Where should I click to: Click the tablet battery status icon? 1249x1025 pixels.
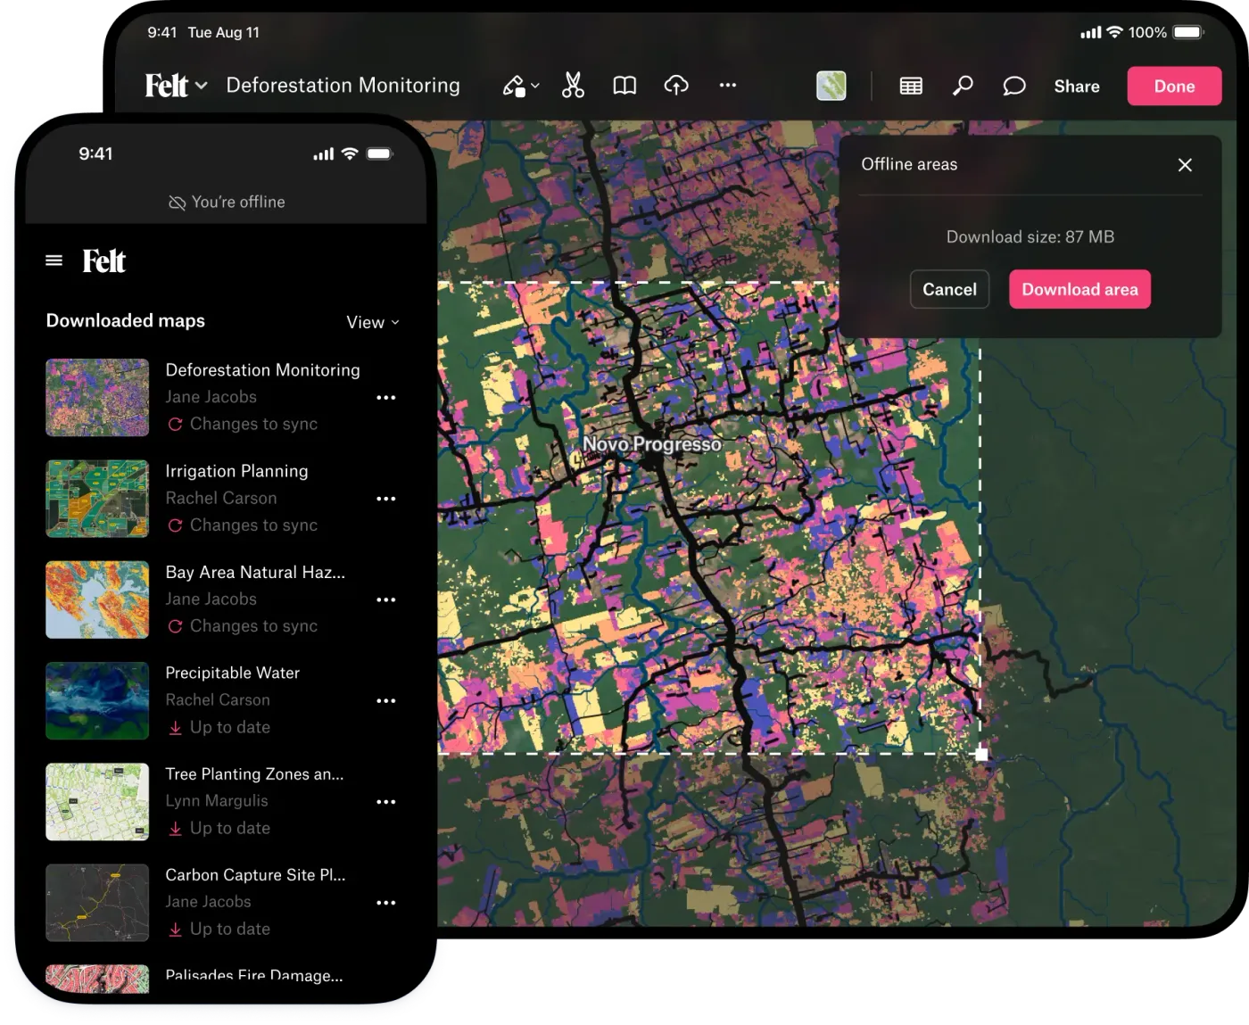tap(1188, 32)
